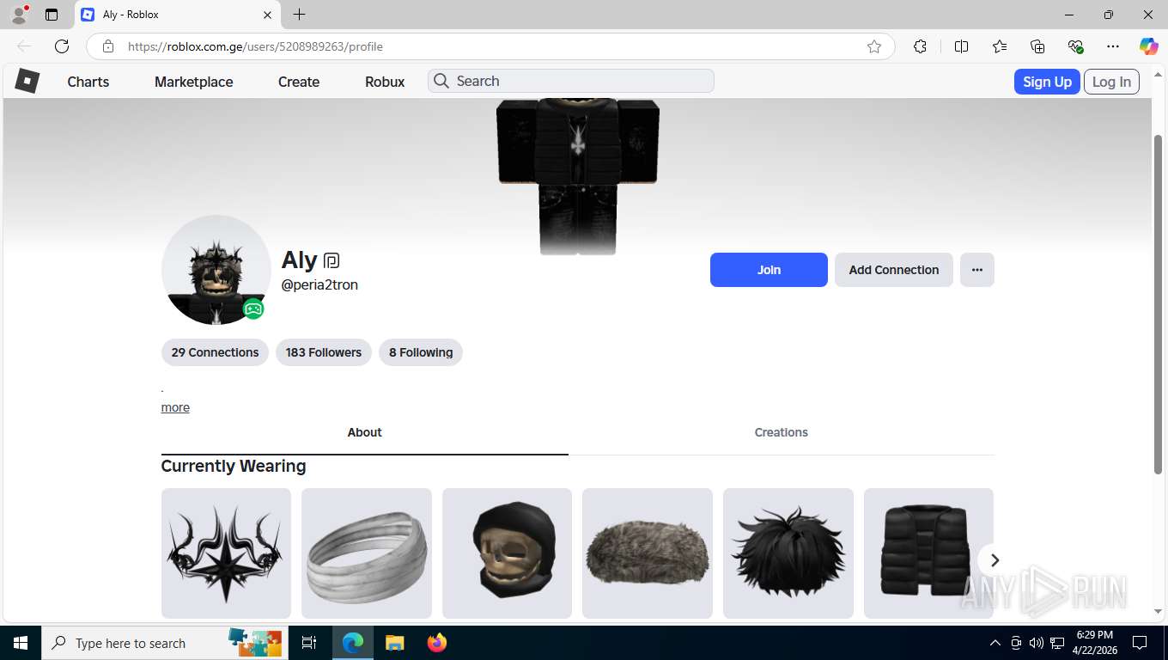Open the black spiky crown item
Viewport: 1168px width, 660px height.
[x=226, y=553]
